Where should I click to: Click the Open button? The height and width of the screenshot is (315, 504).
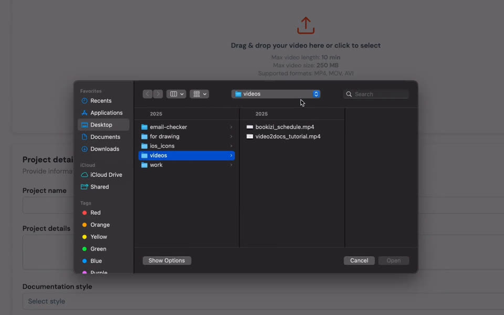click(393, 261)
